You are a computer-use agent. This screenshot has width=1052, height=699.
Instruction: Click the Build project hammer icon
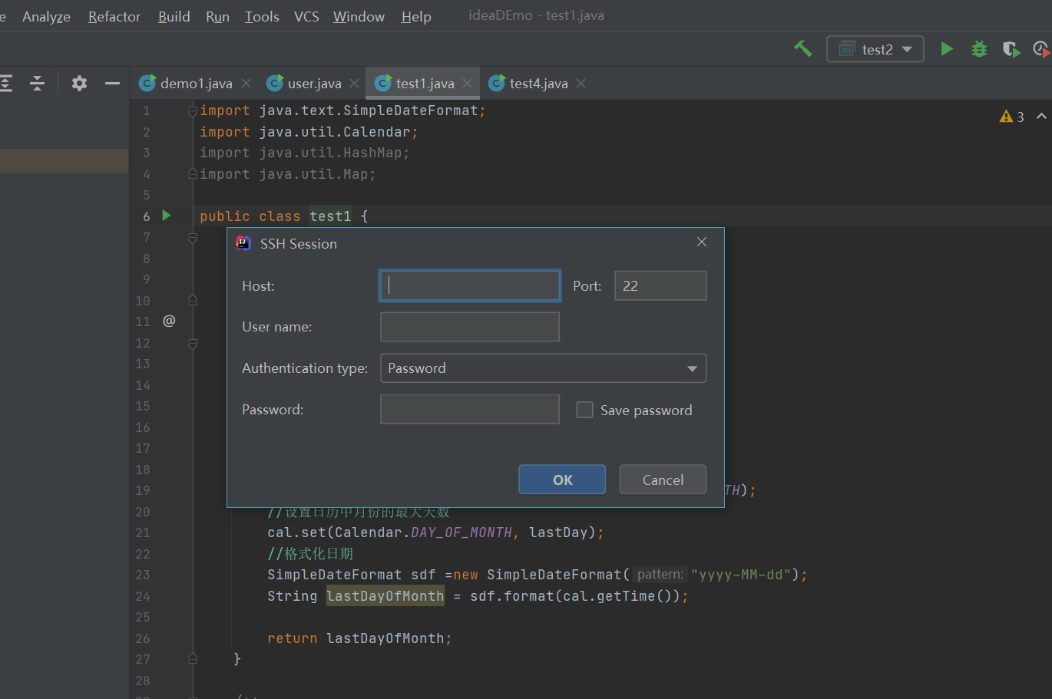[x=802, y=49]
